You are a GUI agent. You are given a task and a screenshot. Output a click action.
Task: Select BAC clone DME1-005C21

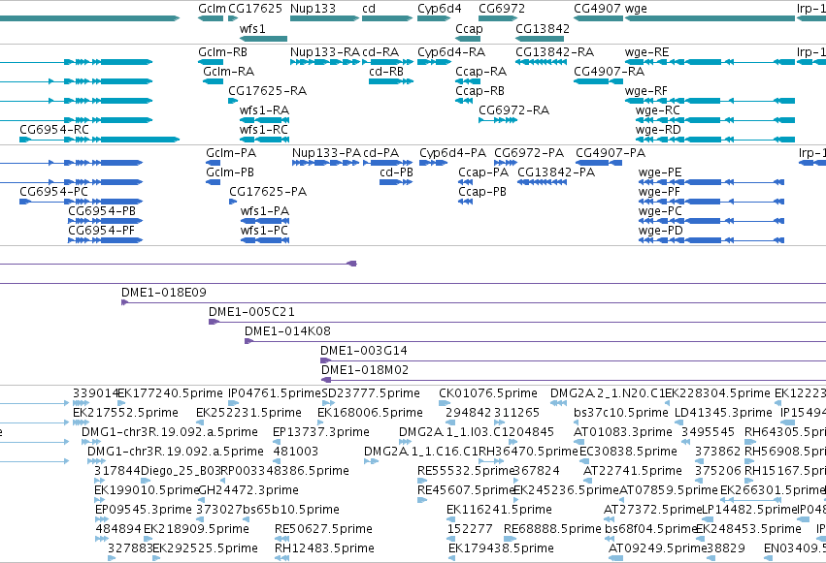(251, 312)
